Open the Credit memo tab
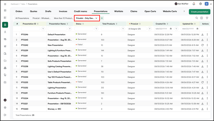The height and width of the screenshot is (121, 214). pyautogui.click(x=80, y=11)
